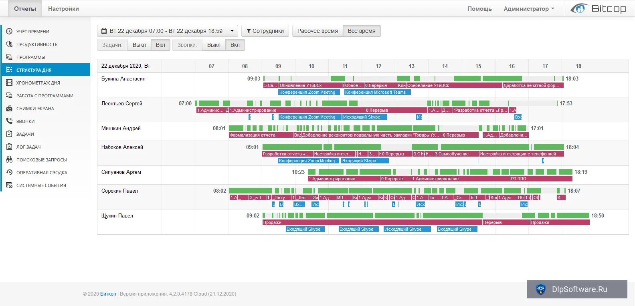Open Помощь in the top menu
The height and width of the screenshot is (306, 635).
coord(479,8)
